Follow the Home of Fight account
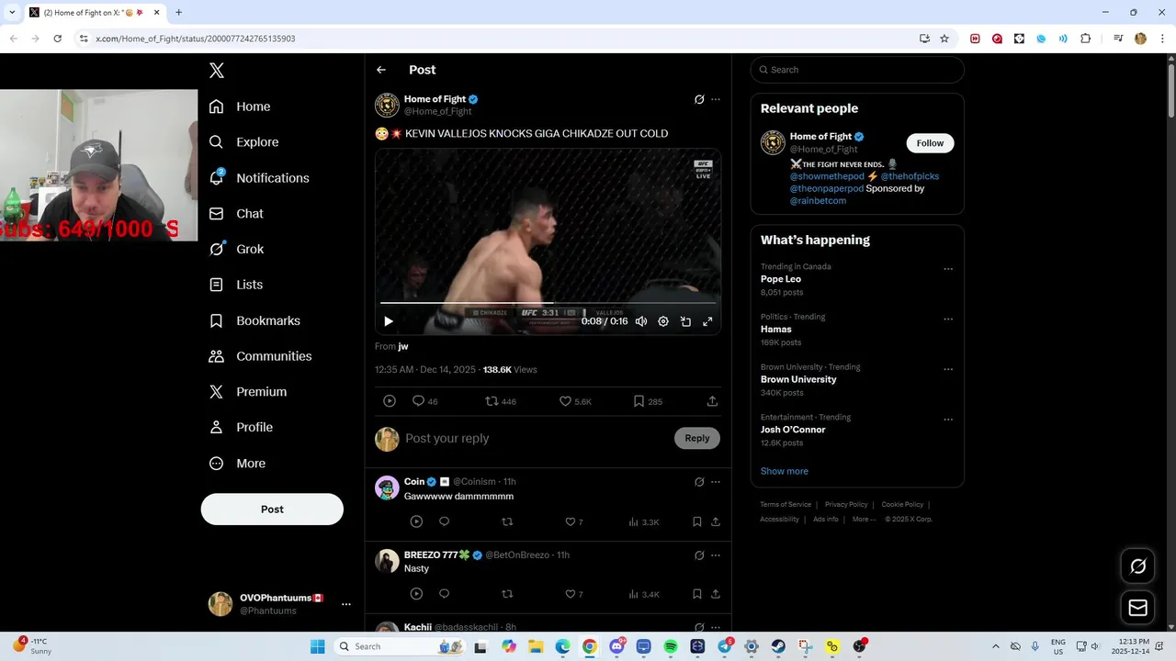This screenshot has width=1176, height=661. click(930, 143)
